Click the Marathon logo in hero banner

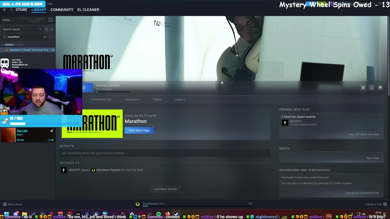coord(88,62)
